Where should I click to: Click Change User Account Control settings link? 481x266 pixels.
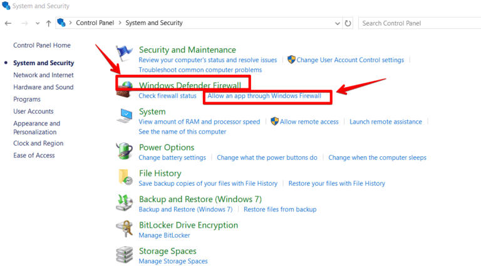[x=349, y=60]
